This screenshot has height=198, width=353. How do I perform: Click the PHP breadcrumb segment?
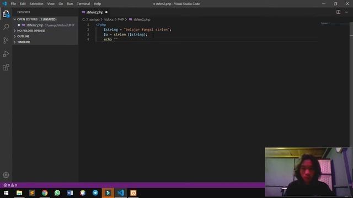tap(121, 20)
